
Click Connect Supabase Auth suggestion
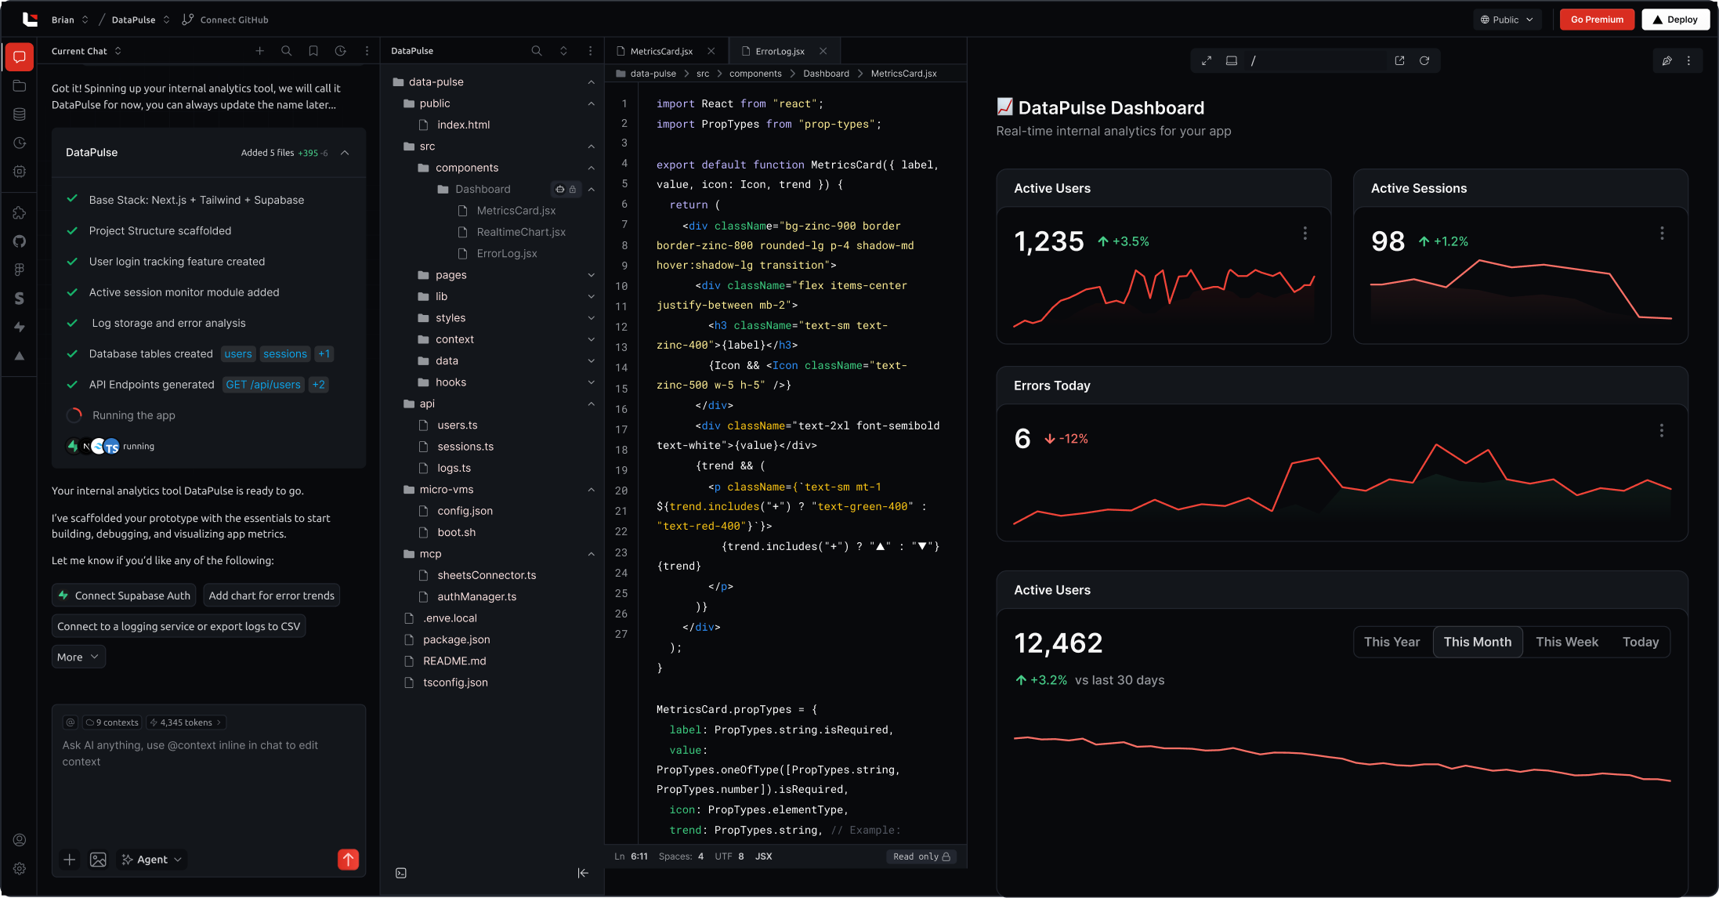(124, 596)
